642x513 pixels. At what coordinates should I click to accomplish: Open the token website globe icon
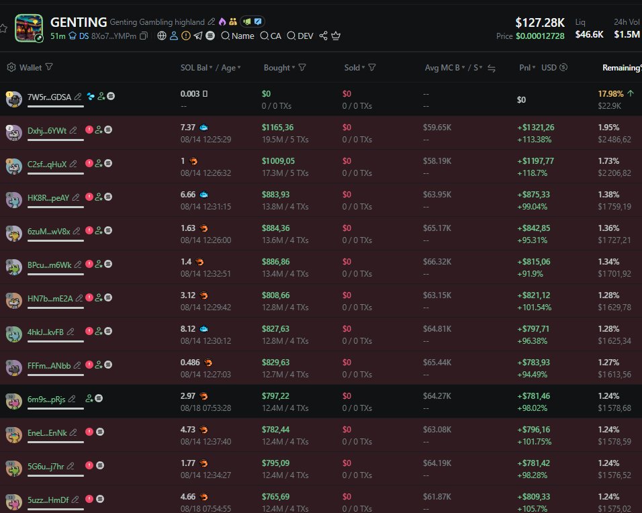(x=162, y=36)
